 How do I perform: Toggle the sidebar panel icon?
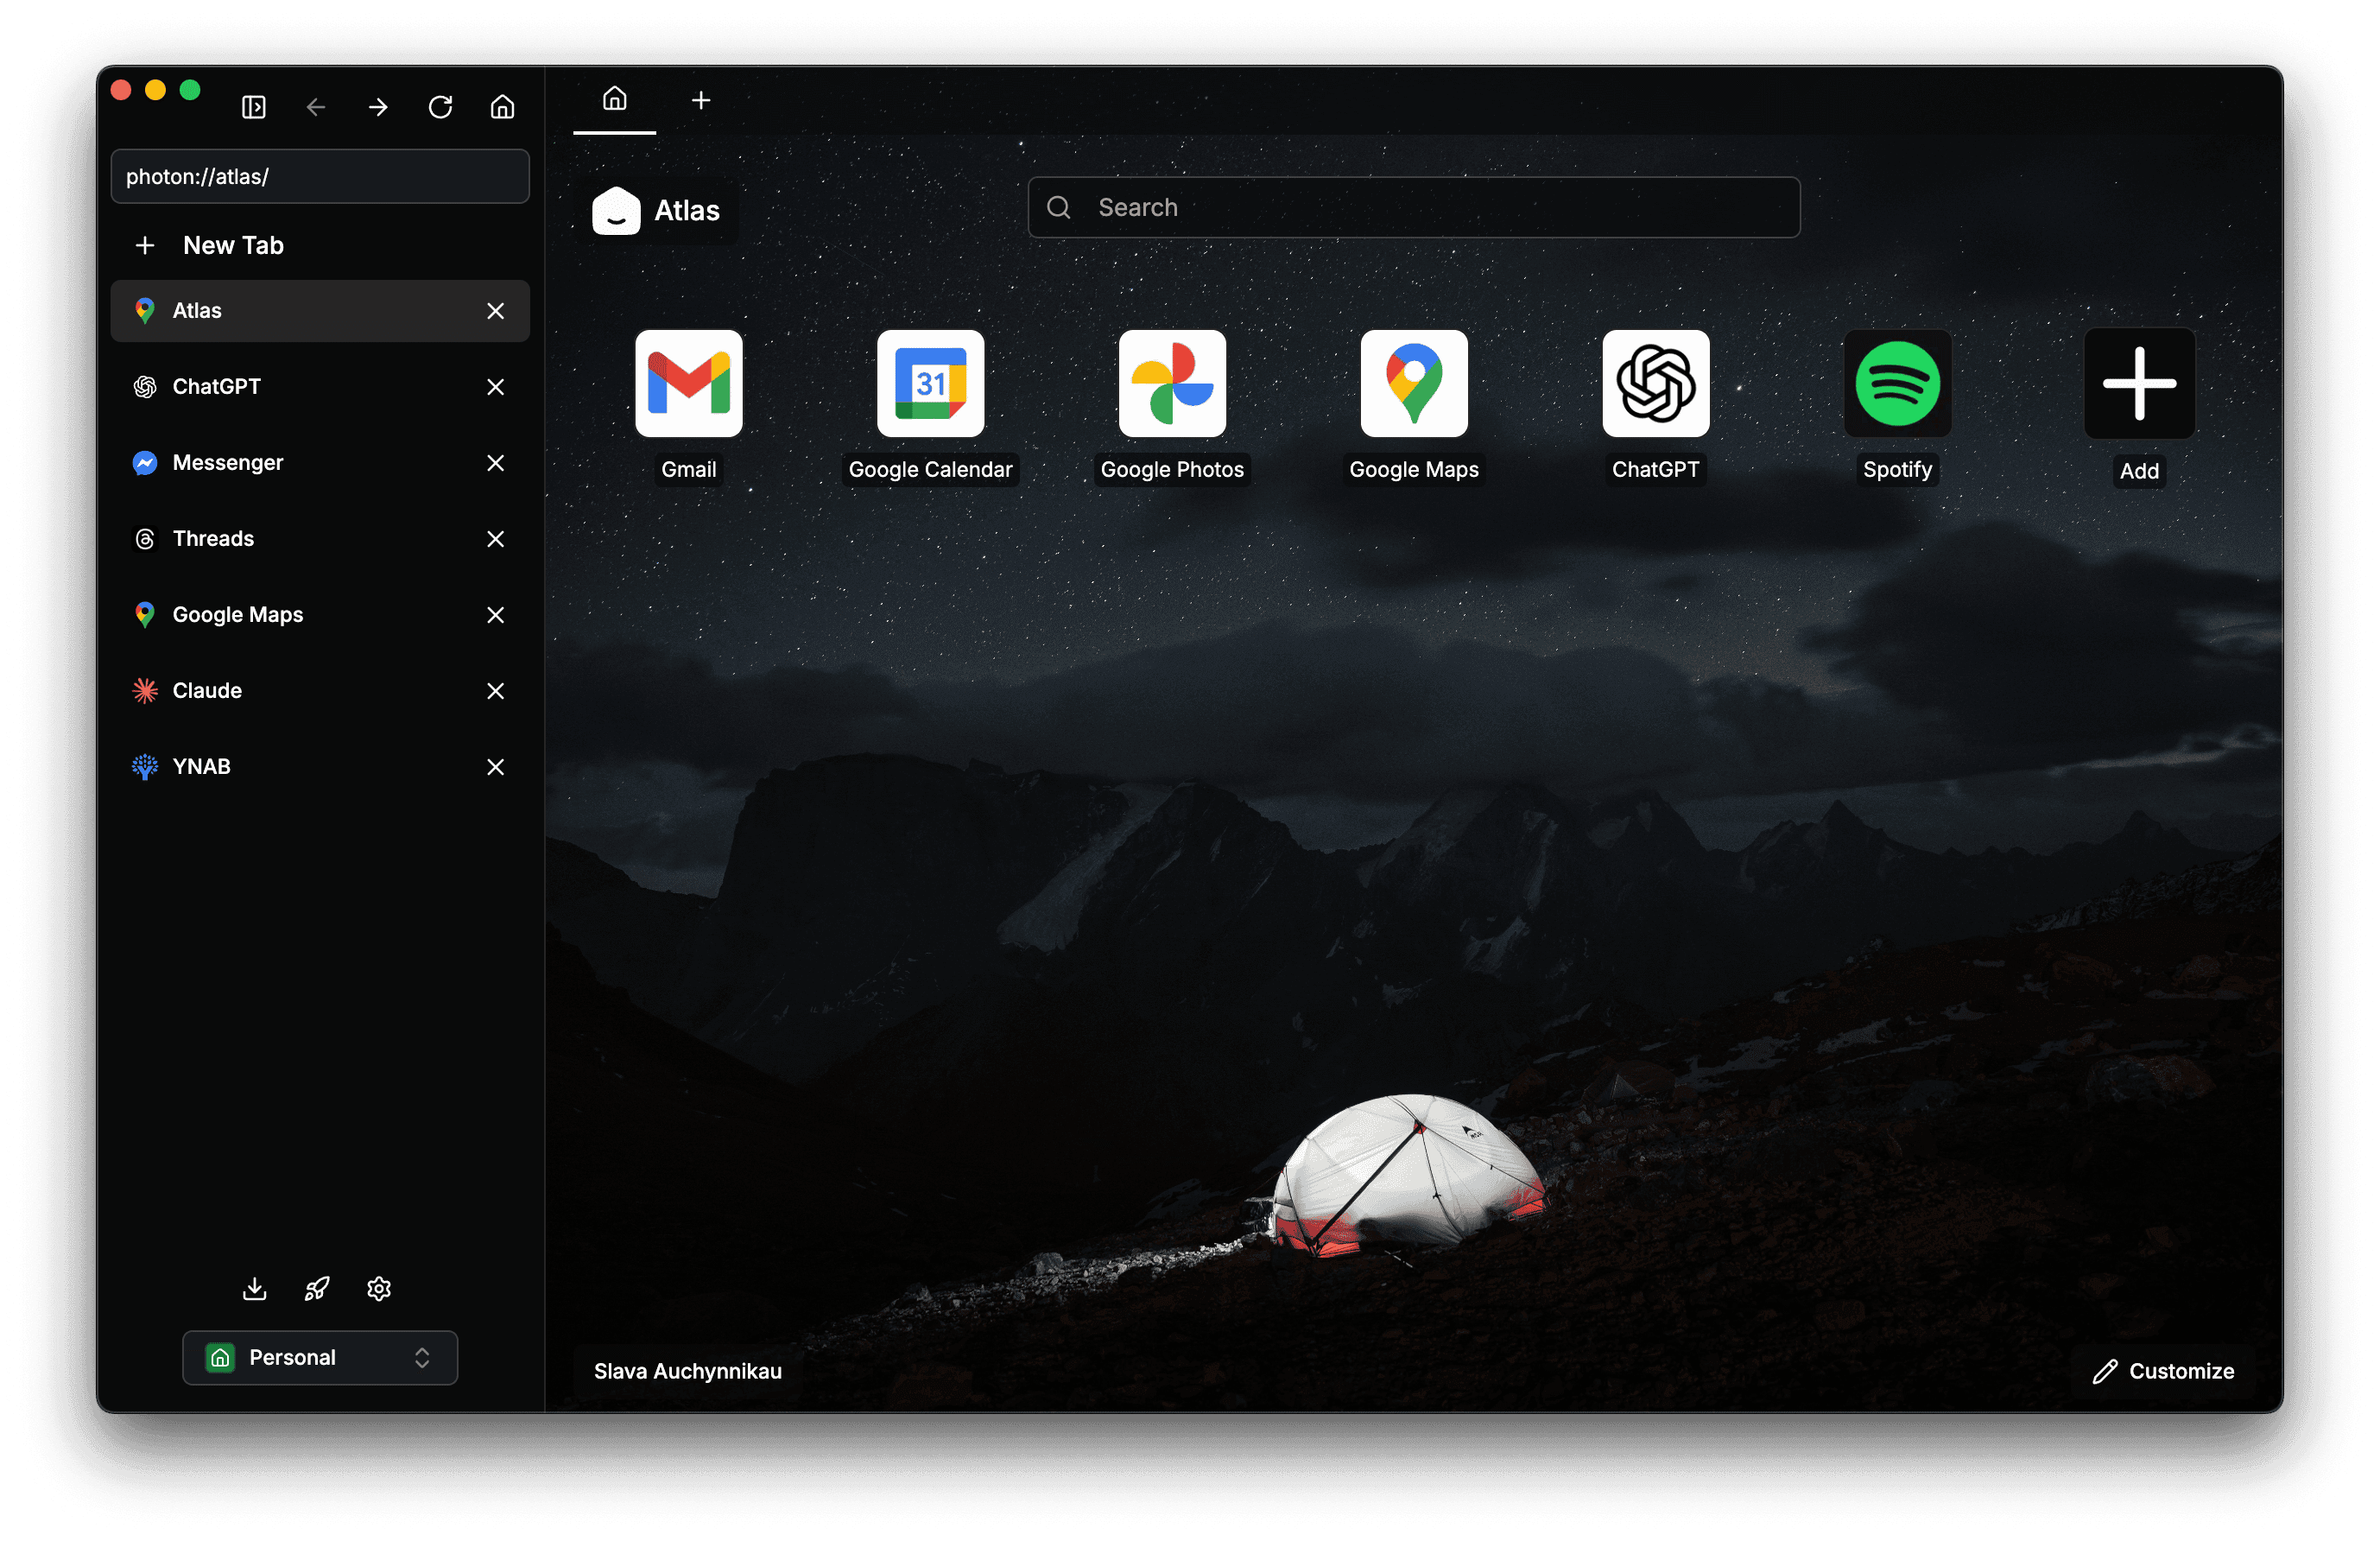254,107
